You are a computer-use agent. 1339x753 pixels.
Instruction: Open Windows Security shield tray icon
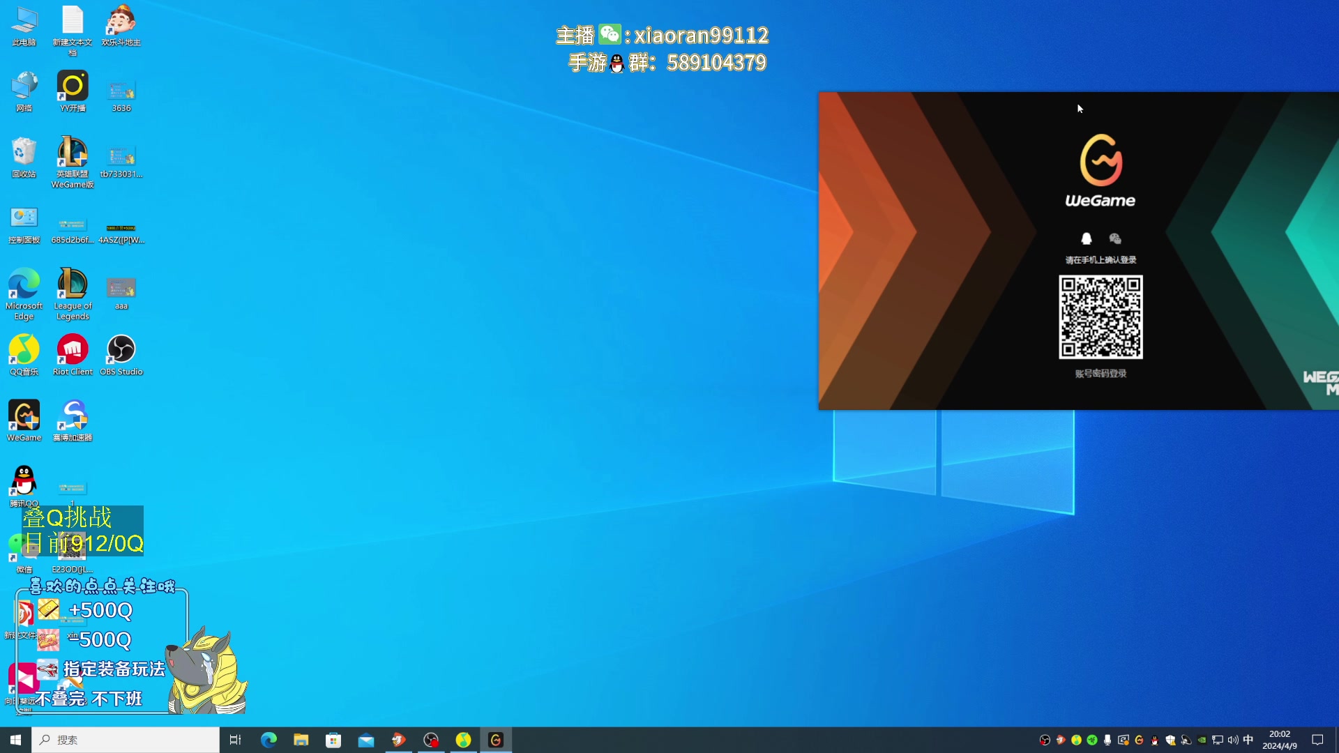click(1170, 740)
